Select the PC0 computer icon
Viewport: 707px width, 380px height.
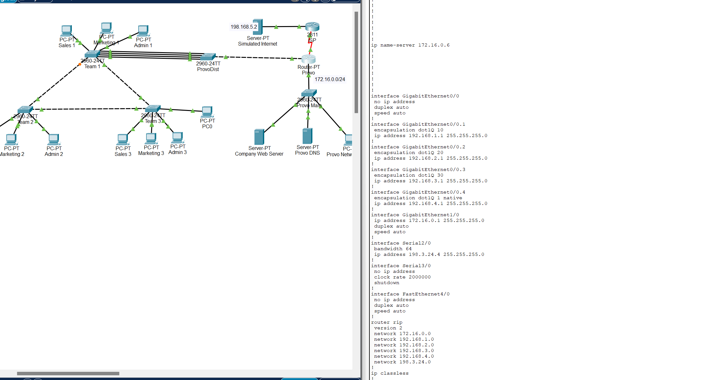[207, 112]
